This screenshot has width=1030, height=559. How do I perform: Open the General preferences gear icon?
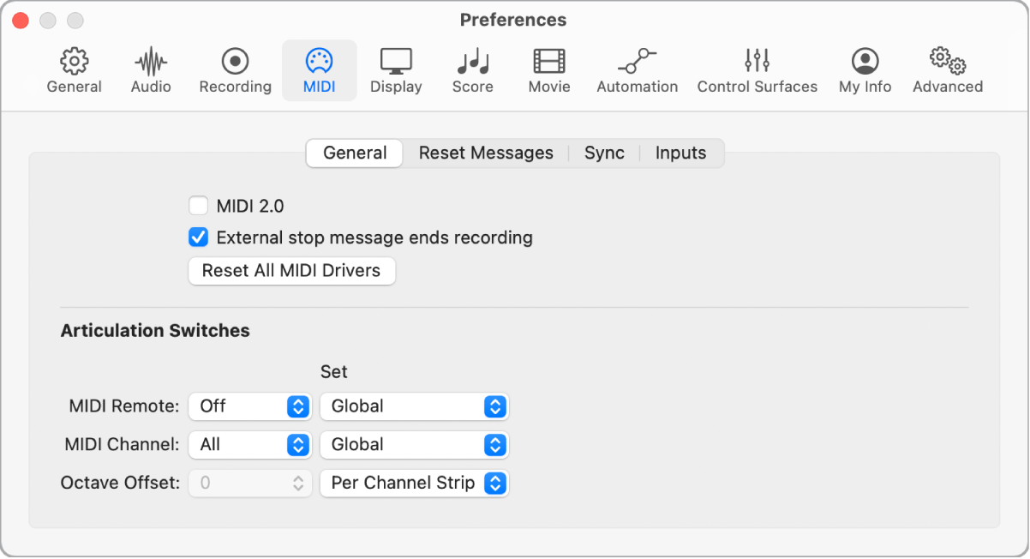click(75, 62)
